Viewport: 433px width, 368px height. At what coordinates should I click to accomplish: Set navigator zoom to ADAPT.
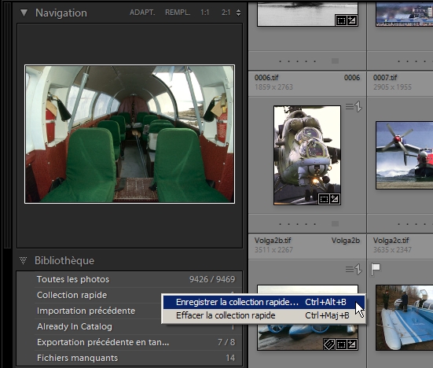[142, 13]
